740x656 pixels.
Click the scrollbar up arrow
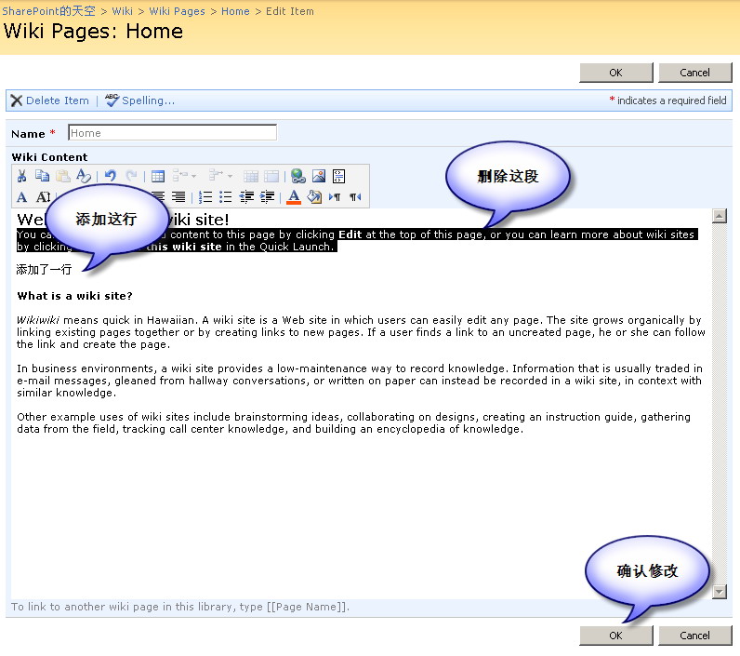(720, 216)
